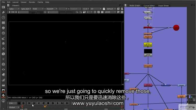The height and width of the screenshot is (110, 196).
Task: Open the Color nodes toolbar icon
Action: click(x=3, y=28)
